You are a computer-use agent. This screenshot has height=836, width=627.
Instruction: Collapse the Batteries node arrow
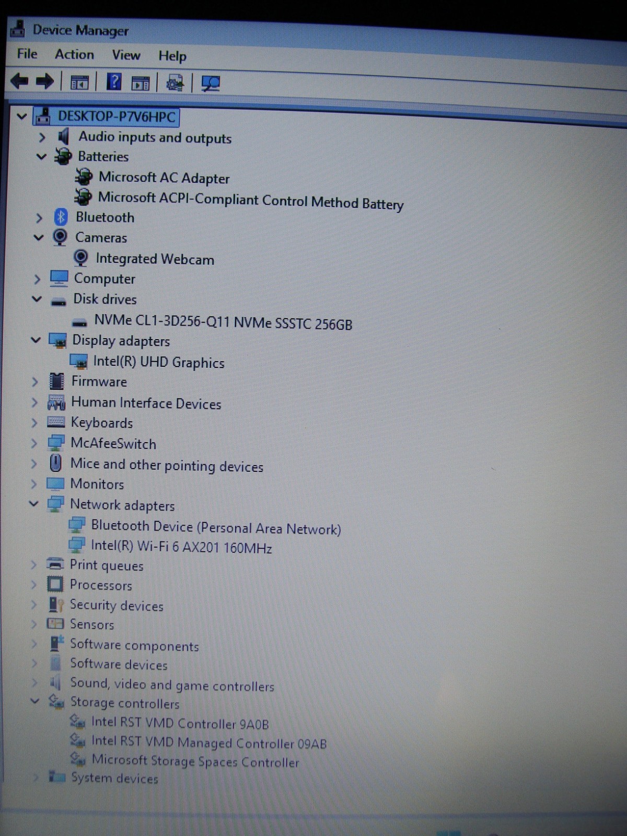(x=41, y=156)
